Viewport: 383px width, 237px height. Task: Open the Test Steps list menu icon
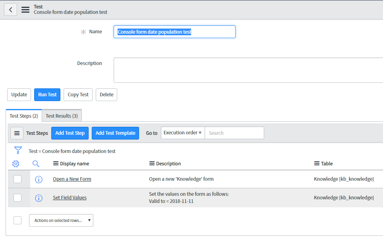coord(17,133)
